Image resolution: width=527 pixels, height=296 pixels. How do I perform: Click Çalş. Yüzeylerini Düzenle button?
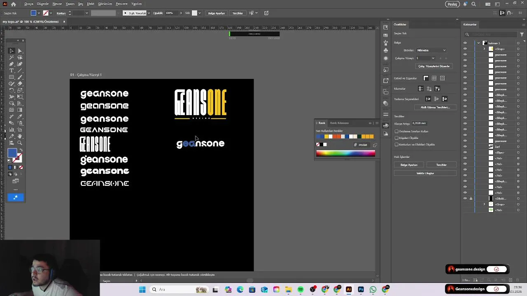[434, 66]
